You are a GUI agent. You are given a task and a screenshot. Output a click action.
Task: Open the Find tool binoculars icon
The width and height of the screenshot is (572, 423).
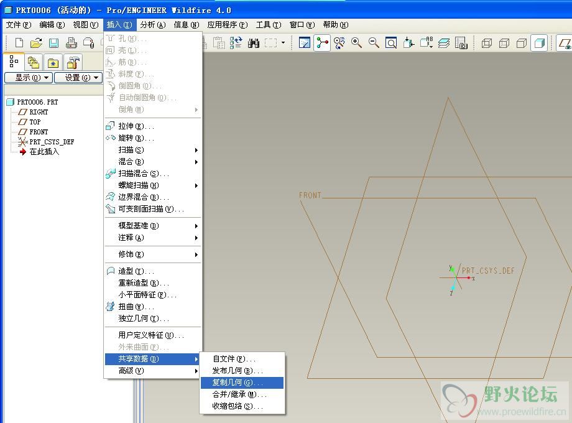[x=254, y=43]
